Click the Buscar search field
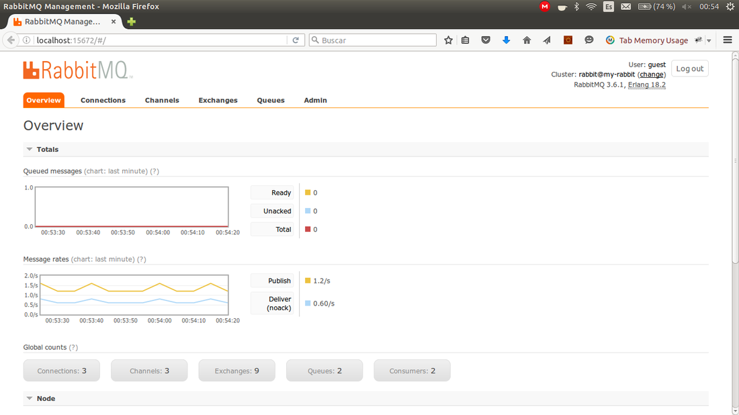 tap(373, 40)
